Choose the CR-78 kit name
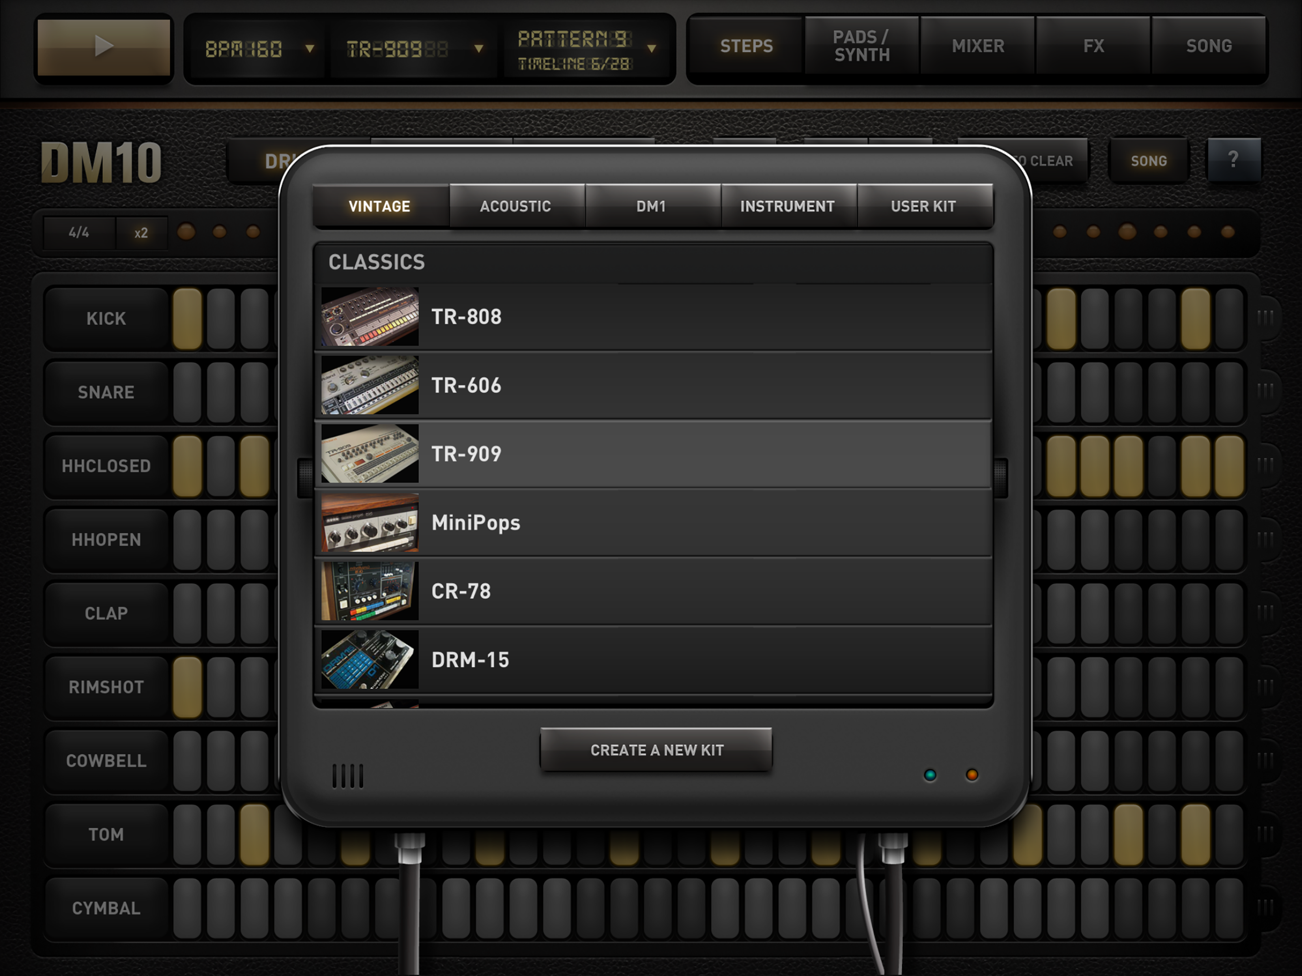 461,591
